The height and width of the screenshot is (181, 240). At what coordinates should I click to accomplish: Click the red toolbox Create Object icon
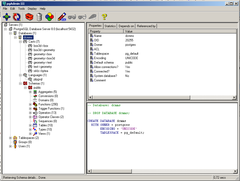click(x=29, y=17)
